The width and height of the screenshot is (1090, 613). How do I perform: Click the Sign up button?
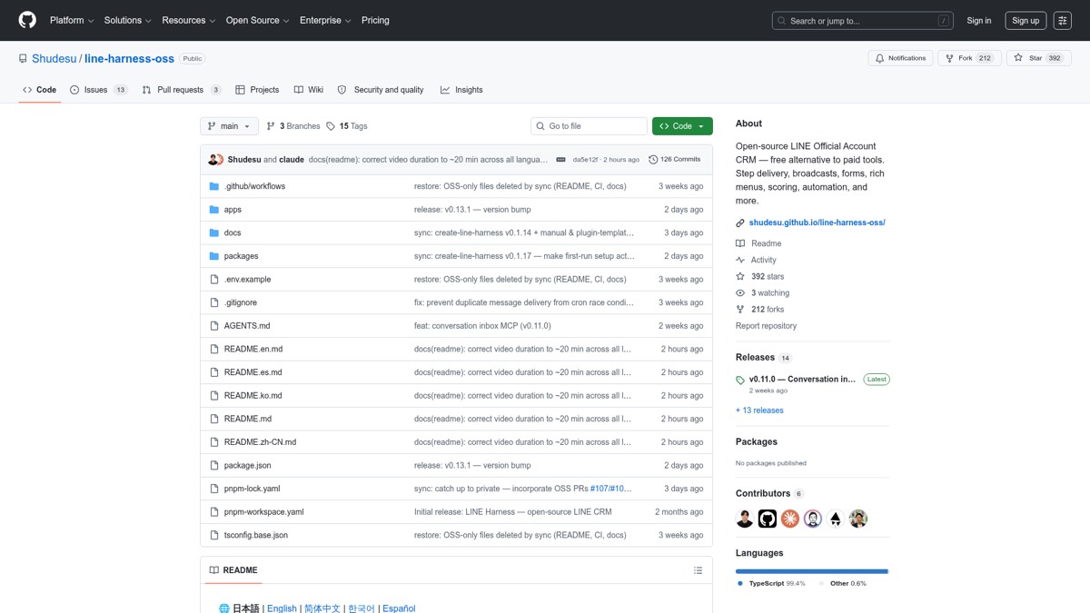[1026, 20]
